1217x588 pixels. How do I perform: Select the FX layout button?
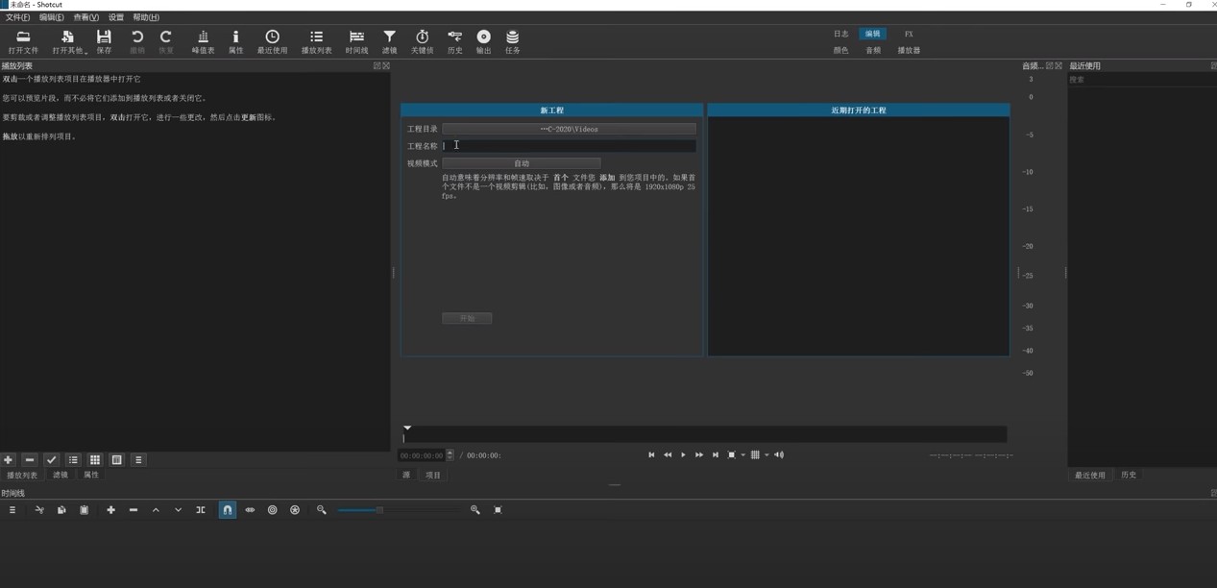pos(909,34)
